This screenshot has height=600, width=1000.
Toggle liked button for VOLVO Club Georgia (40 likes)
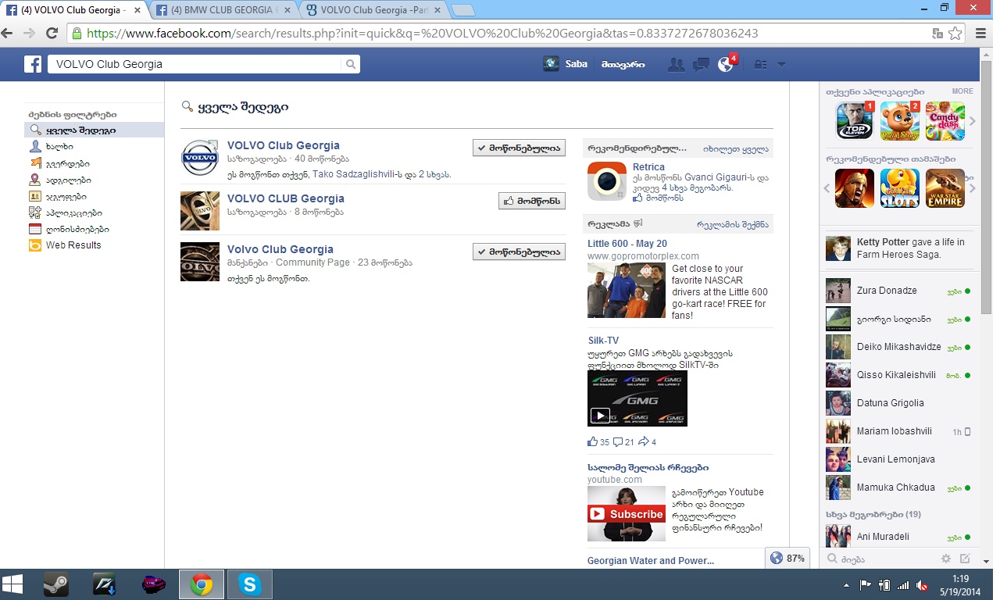click(x=519, y=148)
